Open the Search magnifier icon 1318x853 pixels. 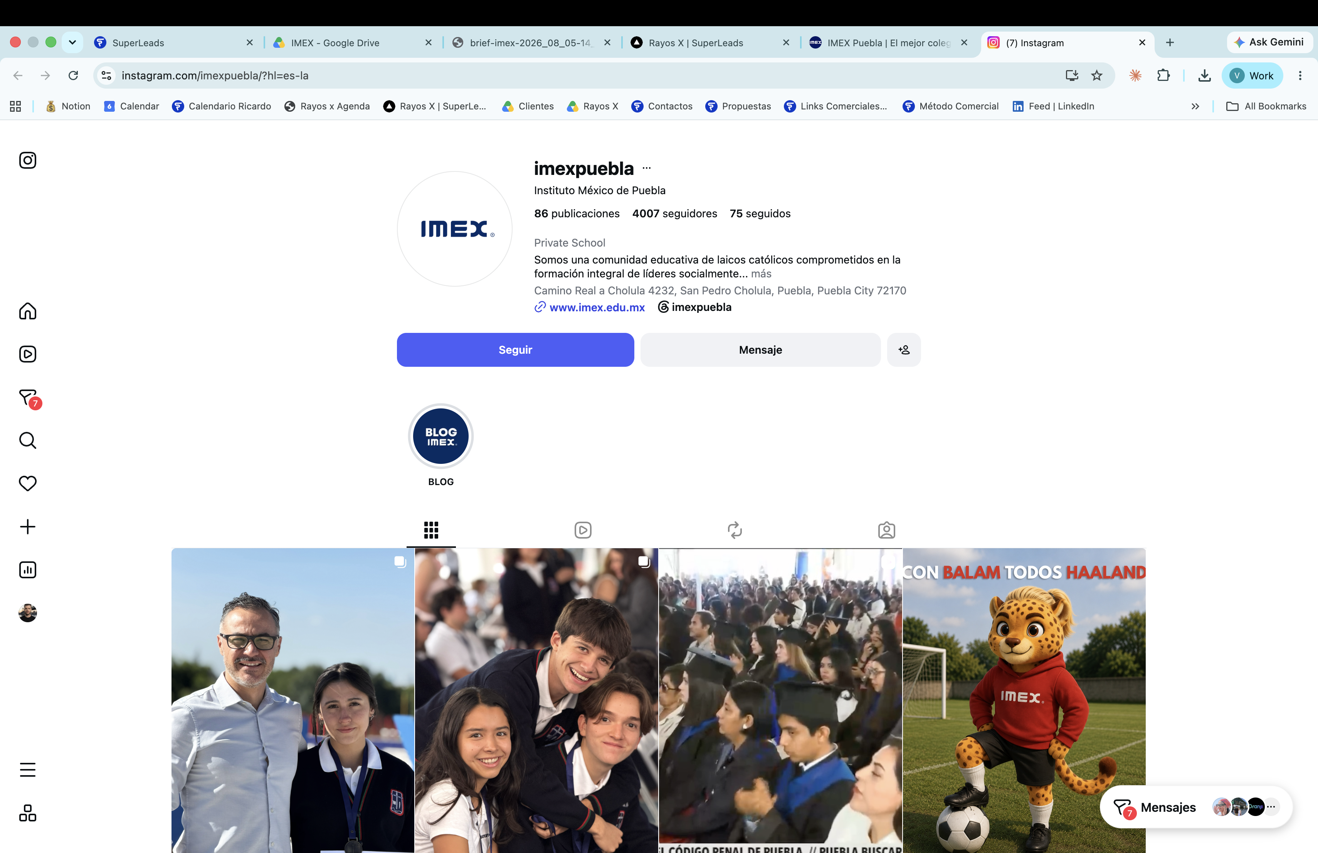28,441
